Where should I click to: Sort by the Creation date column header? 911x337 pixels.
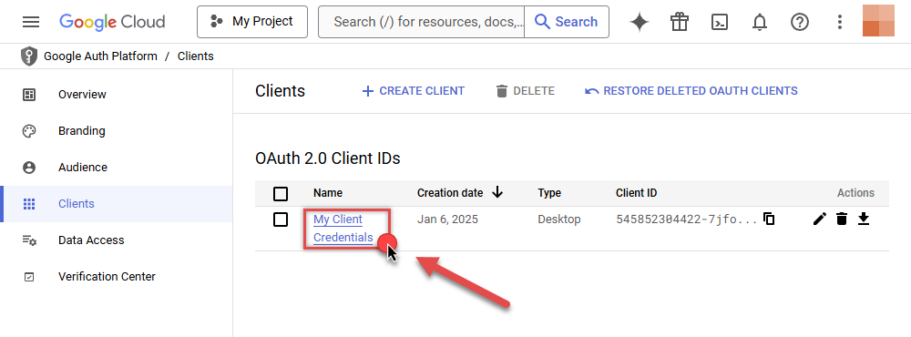tap(450, 193)
